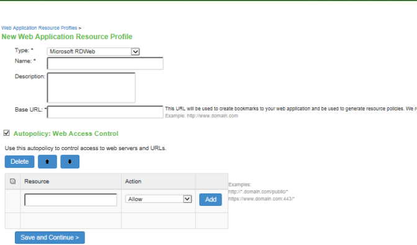Click the Resource entry text box
This screenshot has height=245, width=417.
tap(71, 200)
